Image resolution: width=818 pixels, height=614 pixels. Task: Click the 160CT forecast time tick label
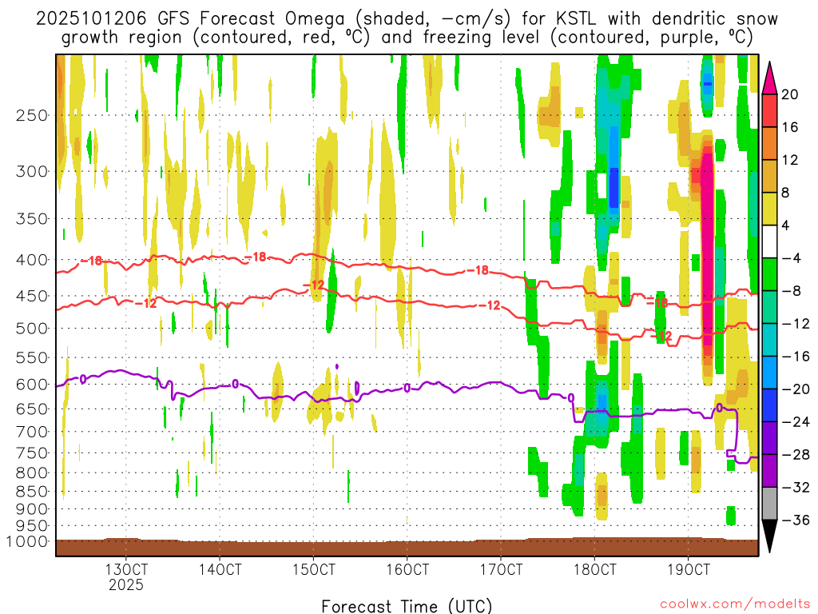(x=407, y=570)
